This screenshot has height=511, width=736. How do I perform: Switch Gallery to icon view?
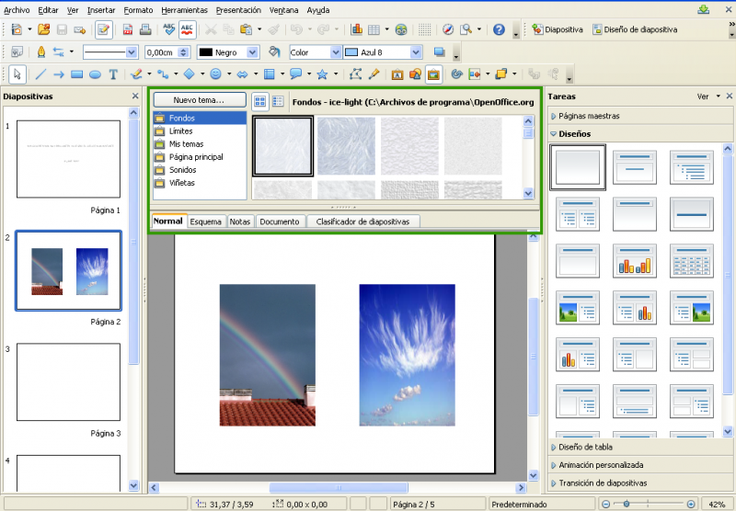click(x=260, y=101)
